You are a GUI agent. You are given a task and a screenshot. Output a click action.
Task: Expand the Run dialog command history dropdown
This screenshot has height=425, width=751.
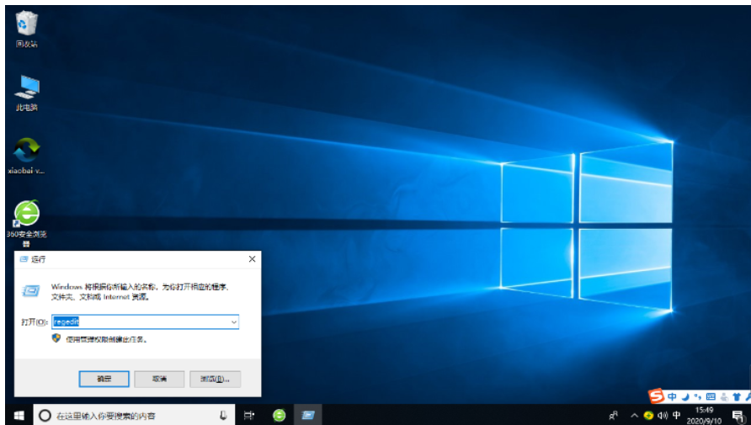[x=233, y=321]
